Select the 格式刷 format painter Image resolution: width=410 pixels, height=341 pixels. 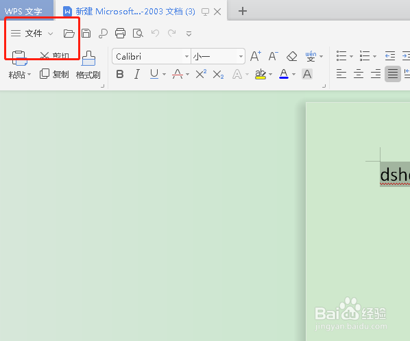[x=88, y=65]
